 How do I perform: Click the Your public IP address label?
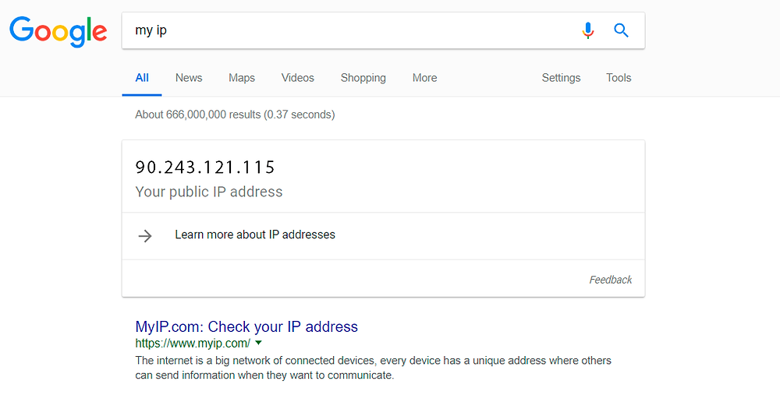(208, 192)
